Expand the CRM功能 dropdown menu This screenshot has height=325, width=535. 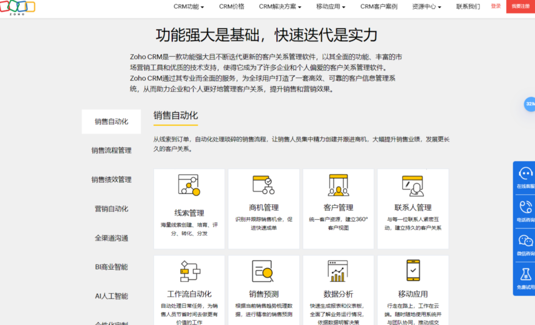click(187, 7)
